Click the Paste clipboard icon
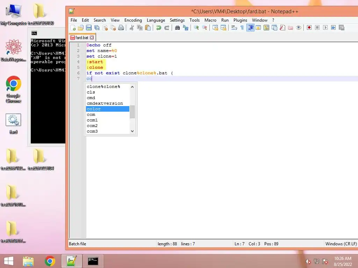 [148, 28]
